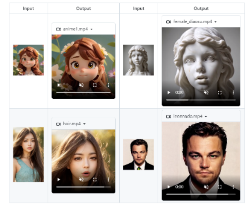Toggle mute on female_diaosu.mp4 video

click(x=206, y=92)
